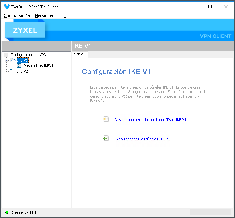Collapse the IKE V1 tree node

[6, 60]
